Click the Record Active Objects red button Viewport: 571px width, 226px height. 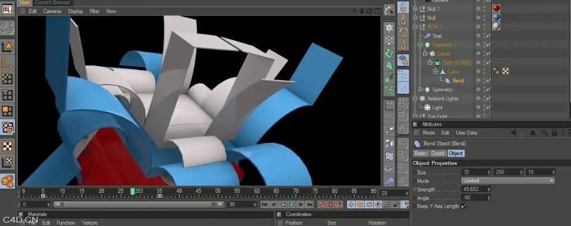click(321, 205)
